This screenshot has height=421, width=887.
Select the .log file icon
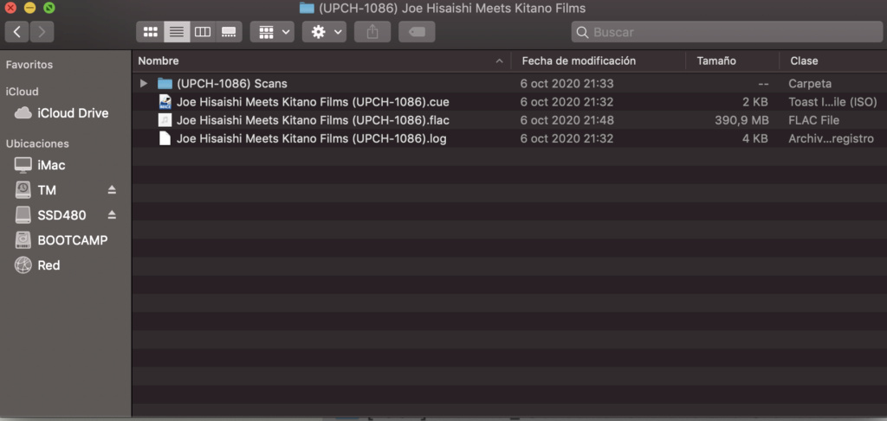165,138
